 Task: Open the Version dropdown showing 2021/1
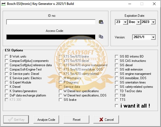[153, 37]
